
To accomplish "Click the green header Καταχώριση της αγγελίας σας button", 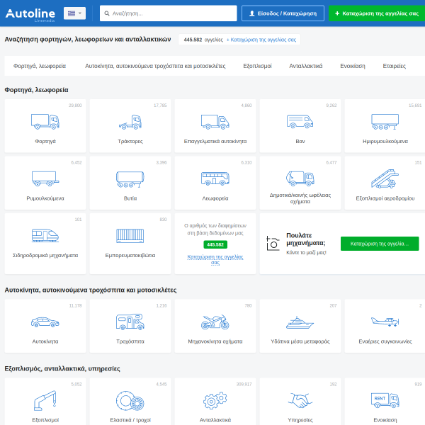I will (x=377, y=13).
